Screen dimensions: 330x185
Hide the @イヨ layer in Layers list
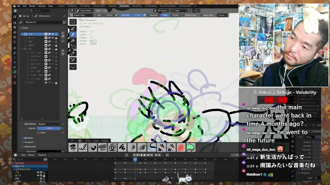[x=53, y=38]
